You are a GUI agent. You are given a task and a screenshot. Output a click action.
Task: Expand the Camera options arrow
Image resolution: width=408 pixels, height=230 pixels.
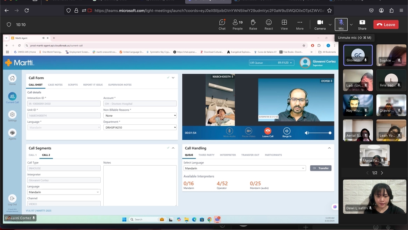point(330,24)
